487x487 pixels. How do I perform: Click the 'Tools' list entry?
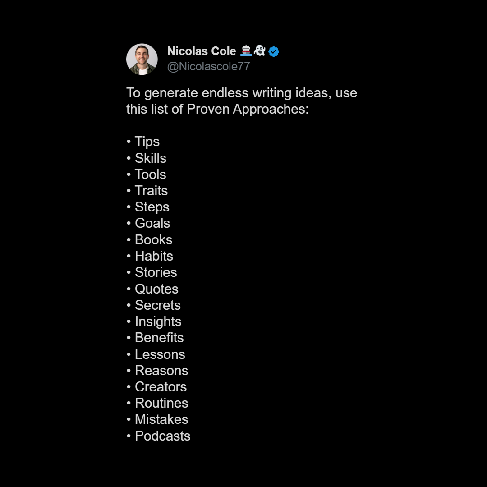pyautogui.click(x=146, y=174)
